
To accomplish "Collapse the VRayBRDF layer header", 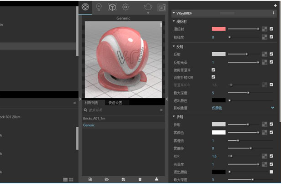I will tap(174, 13).
